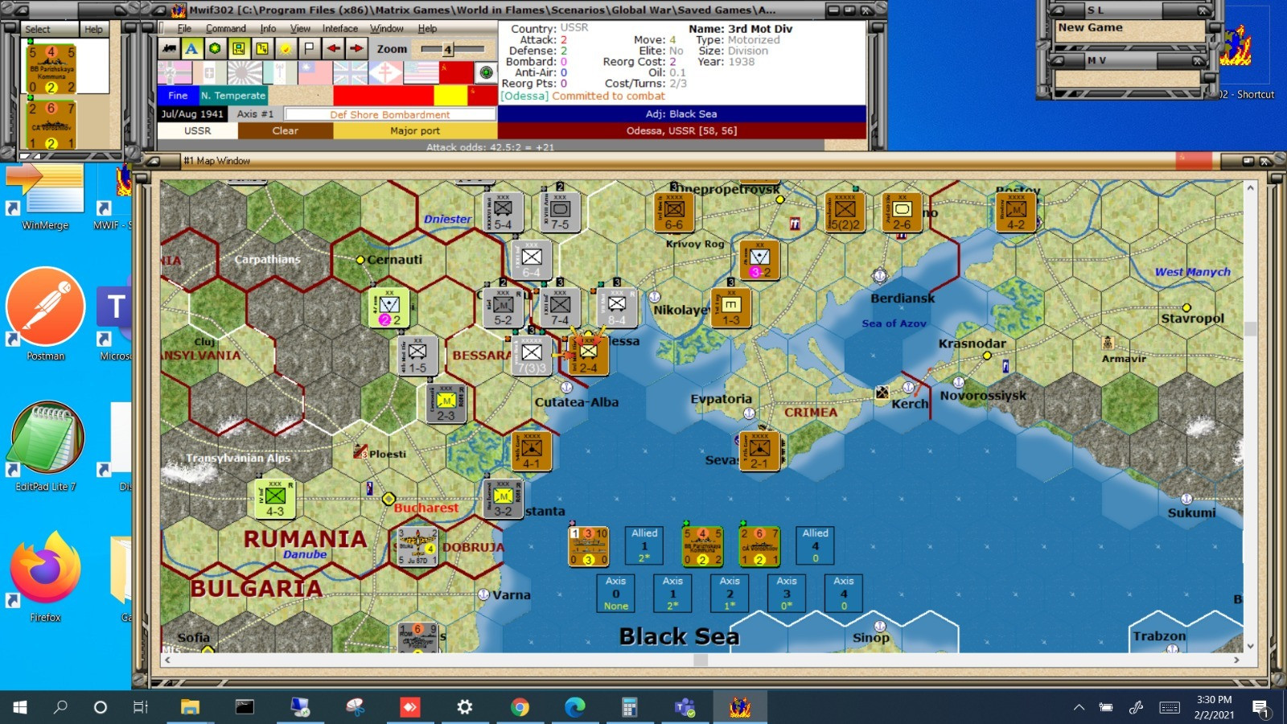Click the map vertical scrollbar down arrow
Screen dimensions: 1287x724
point(1250,646)
